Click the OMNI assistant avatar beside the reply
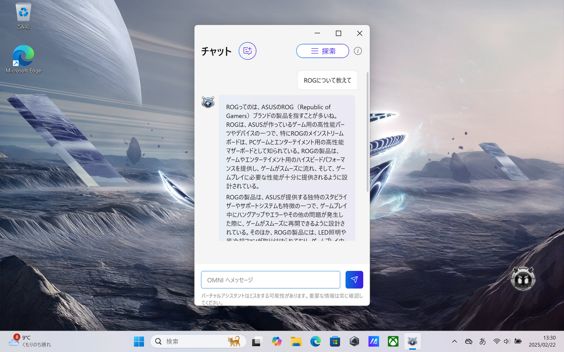 coord(208,102)
